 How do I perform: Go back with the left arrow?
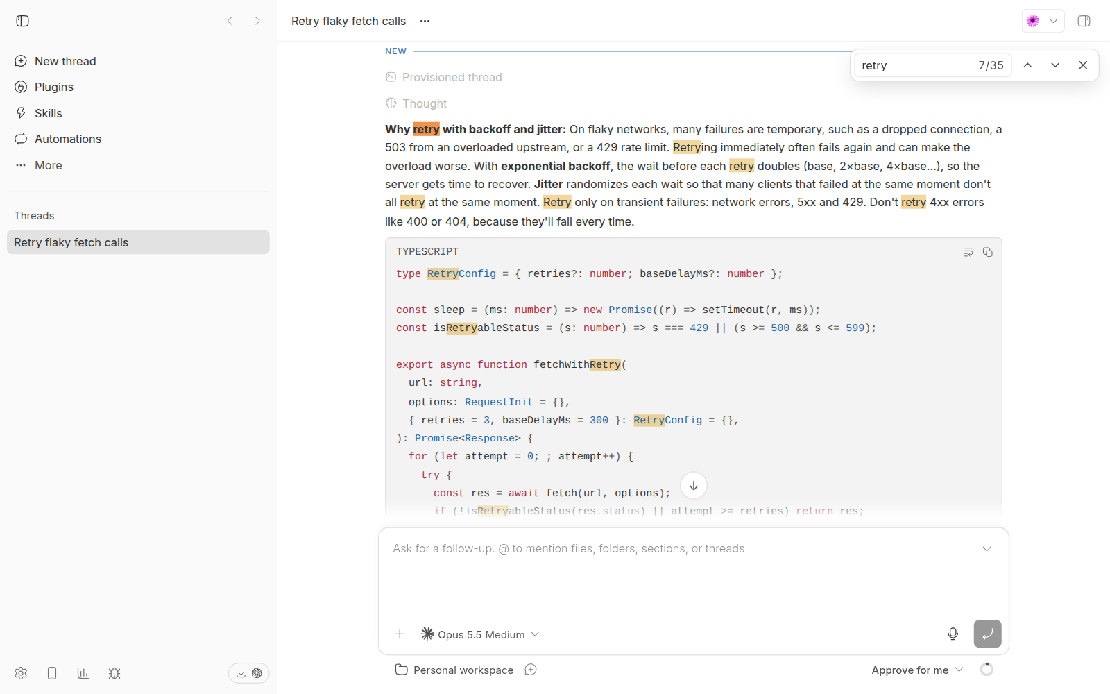click(x=230, y=21)
